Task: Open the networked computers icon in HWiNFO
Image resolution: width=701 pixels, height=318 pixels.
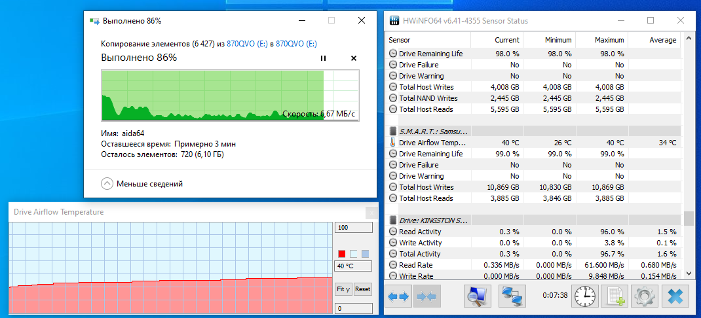Action: pos(513,296)
